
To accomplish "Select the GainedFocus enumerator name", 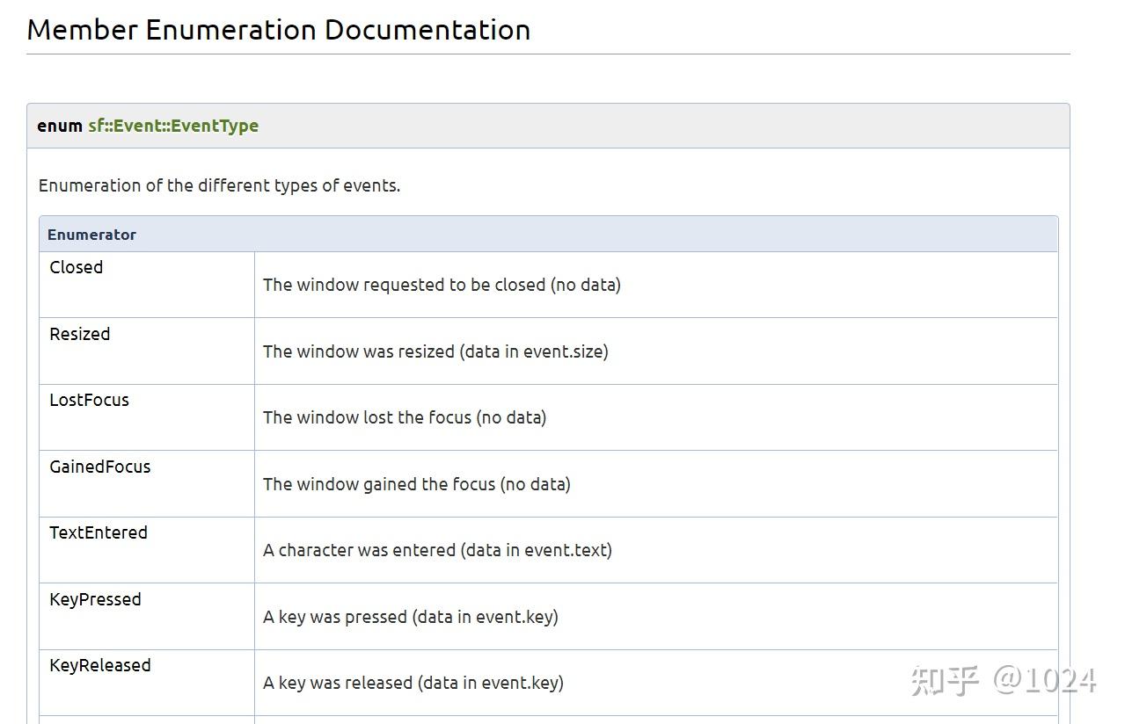I will 100,467.
